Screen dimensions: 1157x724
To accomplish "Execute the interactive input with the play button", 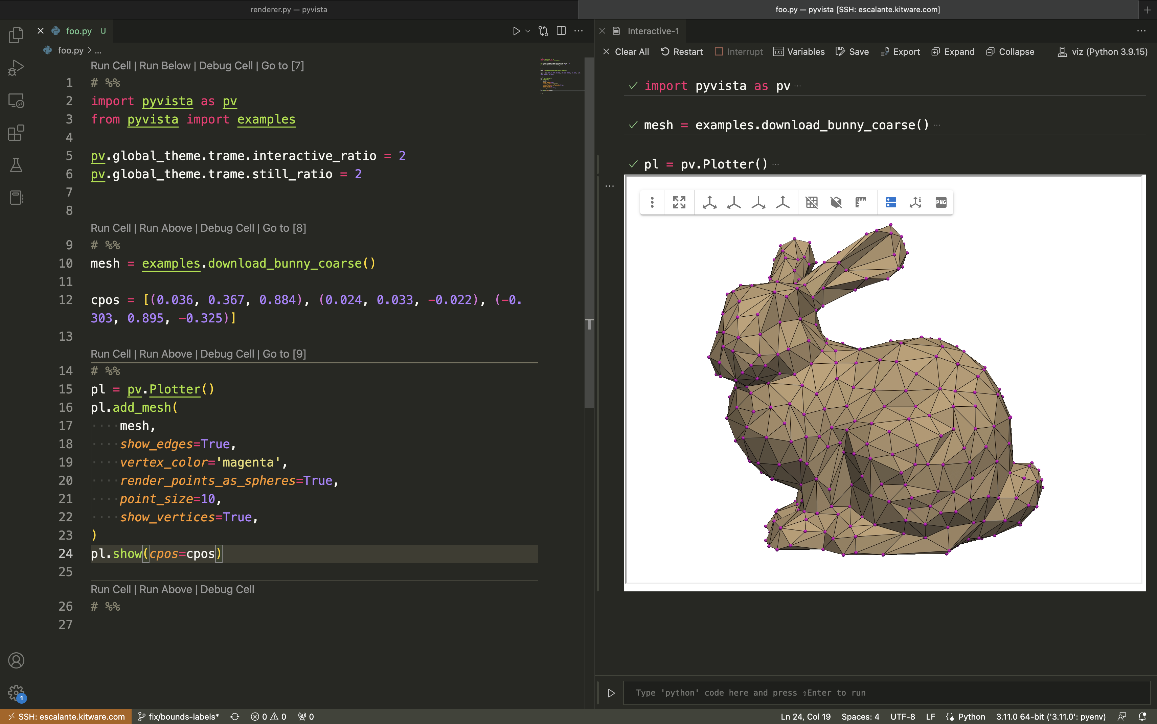I will 611,693.
